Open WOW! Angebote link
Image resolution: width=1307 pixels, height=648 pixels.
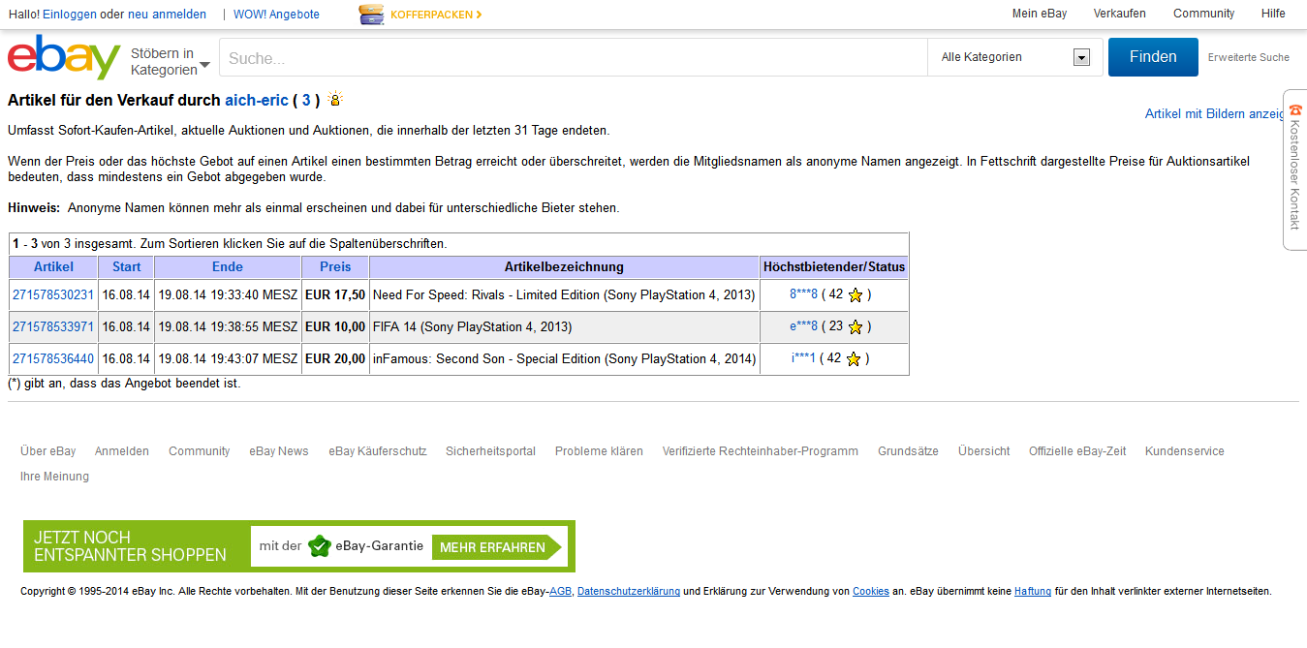pos(276,15)
